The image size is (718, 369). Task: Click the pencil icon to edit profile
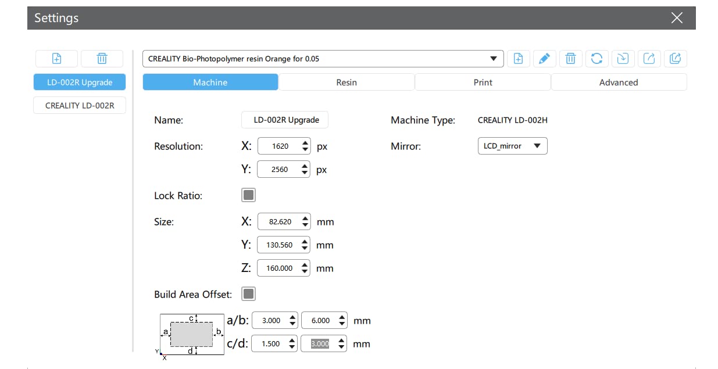pyautogui.click(x=544, y=58)
